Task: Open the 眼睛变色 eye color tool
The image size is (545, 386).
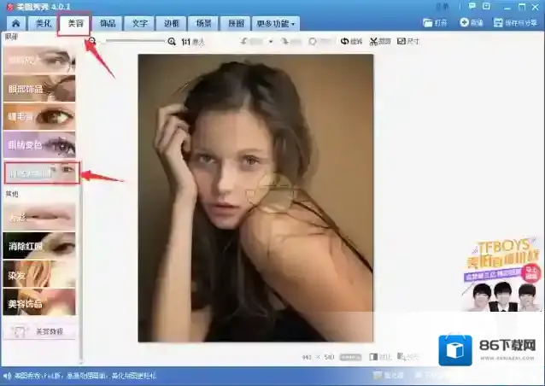Action: tap(39, 144)
